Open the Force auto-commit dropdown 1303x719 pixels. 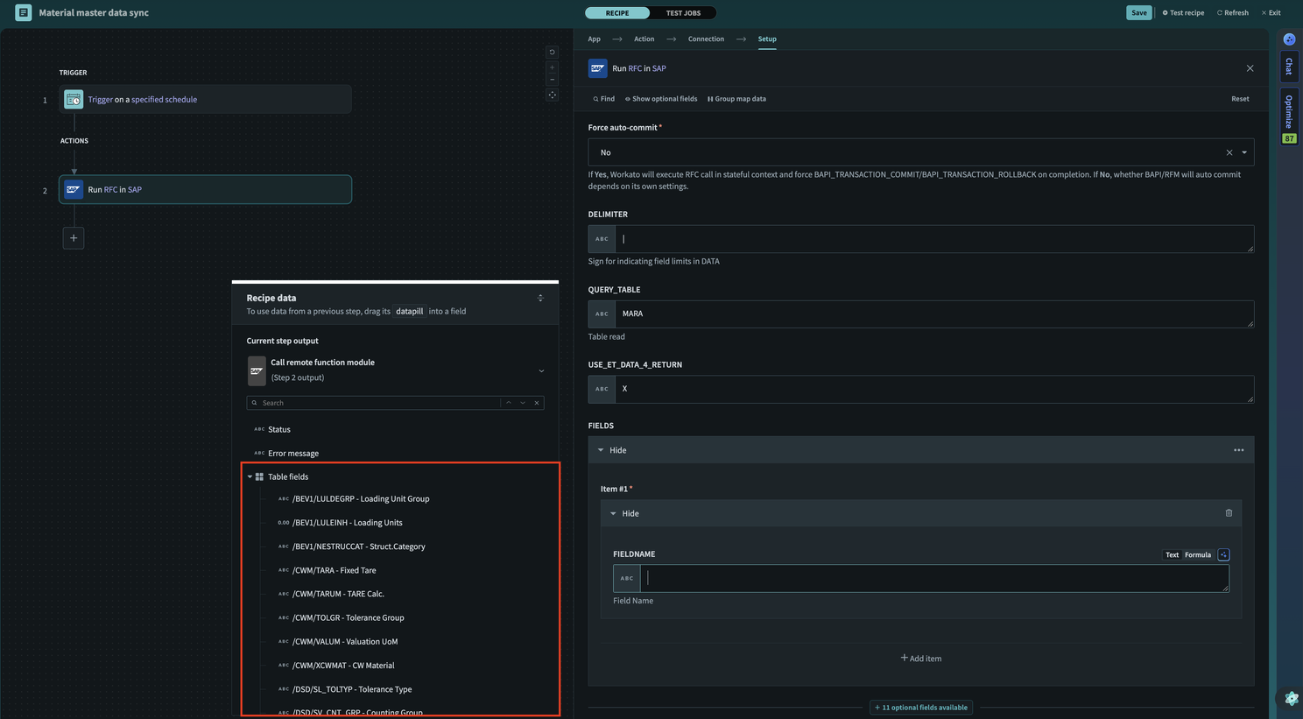(1244, 152)
